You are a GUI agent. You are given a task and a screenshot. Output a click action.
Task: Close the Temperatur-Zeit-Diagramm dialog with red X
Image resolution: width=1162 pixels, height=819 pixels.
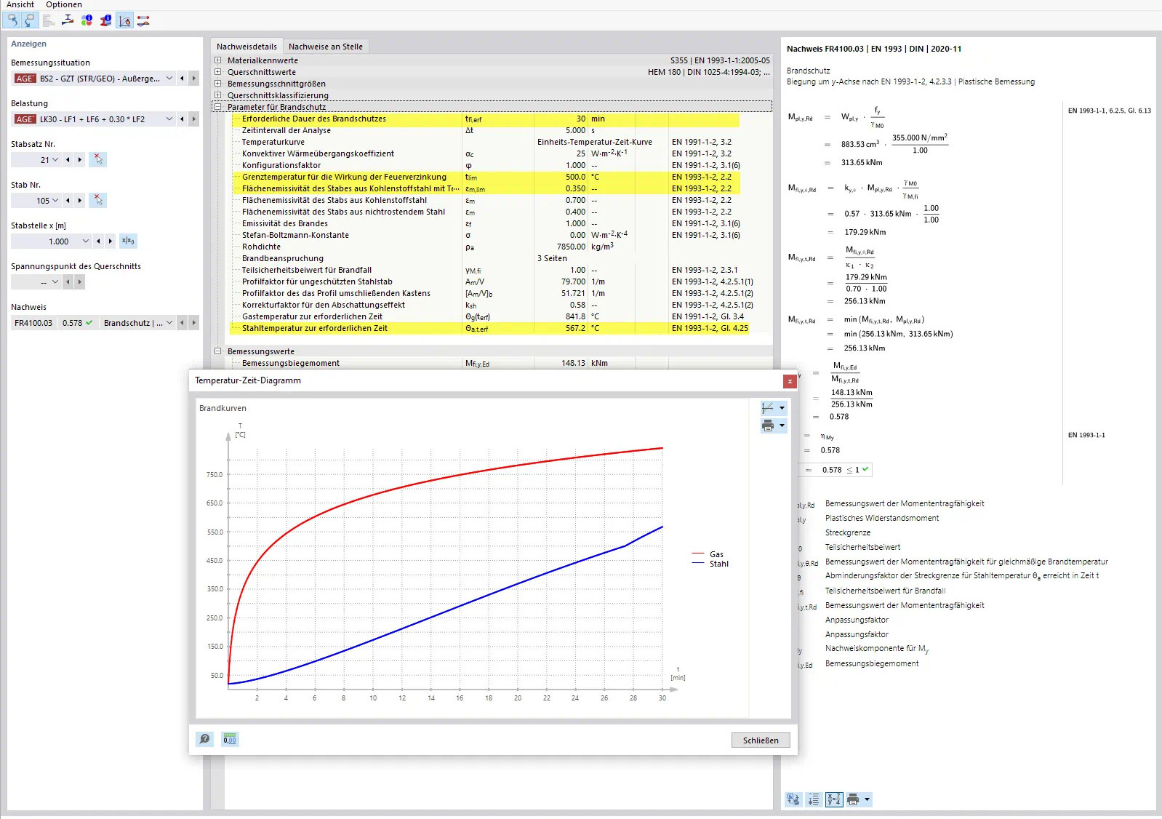point(790,381)
